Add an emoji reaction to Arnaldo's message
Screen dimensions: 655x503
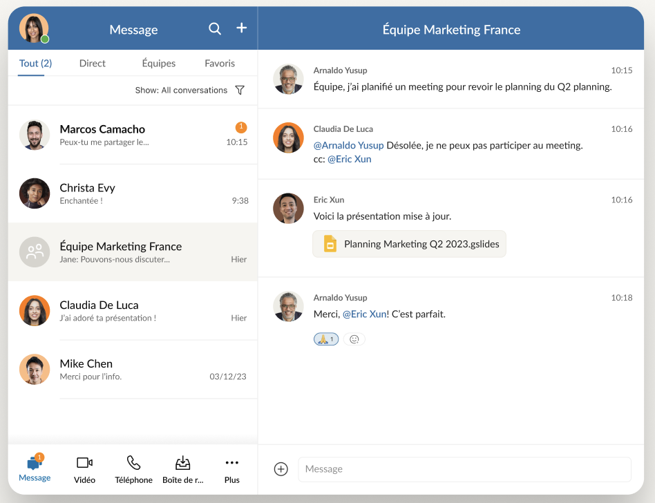[354, 339]
